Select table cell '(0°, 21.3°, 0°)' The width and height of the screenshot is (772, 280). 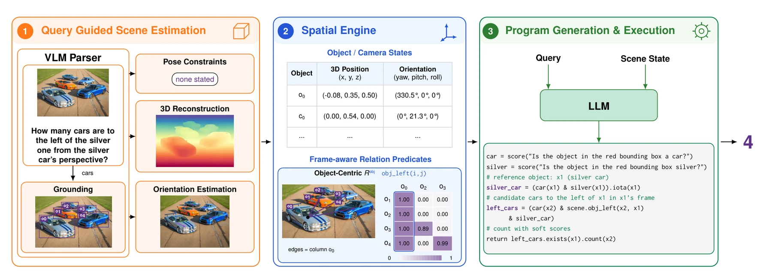[418, 116]
